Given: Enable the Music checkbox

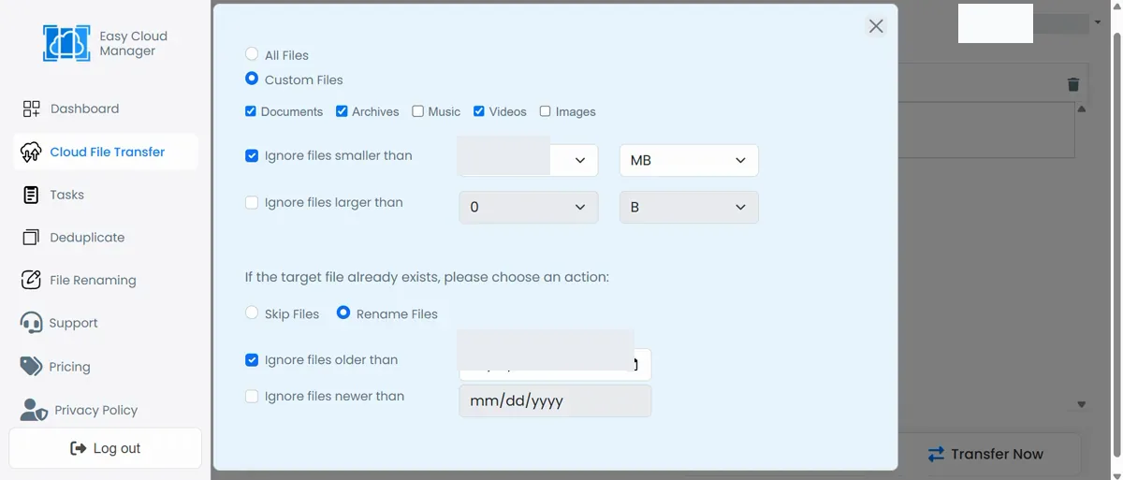Looking at the screenshot, I should click(x=417, y=111).
